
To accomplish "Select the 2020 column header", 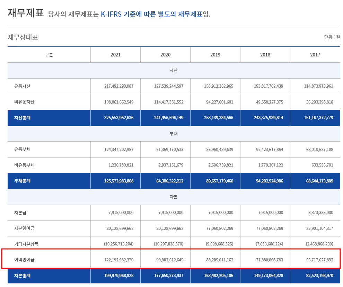I will coord(165,55).
